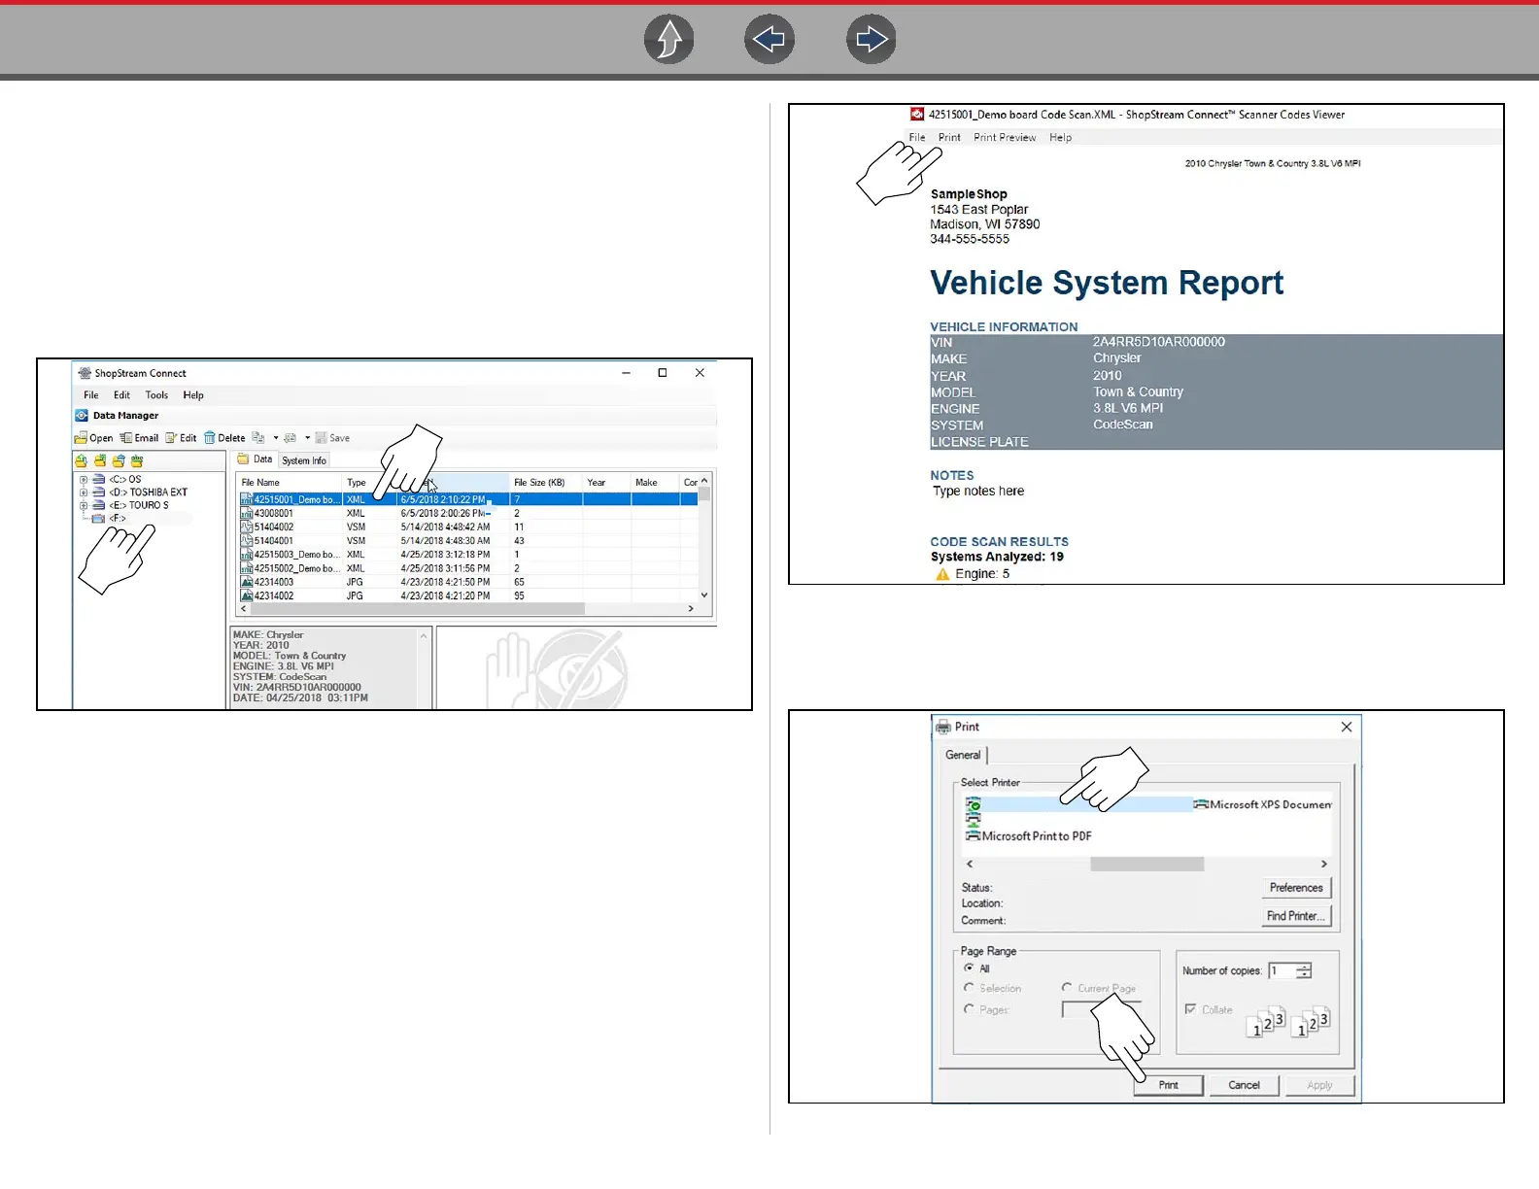
Task: Select the Current Page radio button
Action: click(1067, 988)
